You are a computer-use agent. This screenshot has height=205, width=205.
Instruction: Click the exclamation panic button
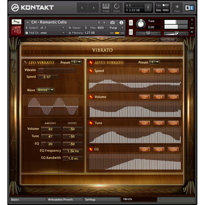(x=148, y=8)
